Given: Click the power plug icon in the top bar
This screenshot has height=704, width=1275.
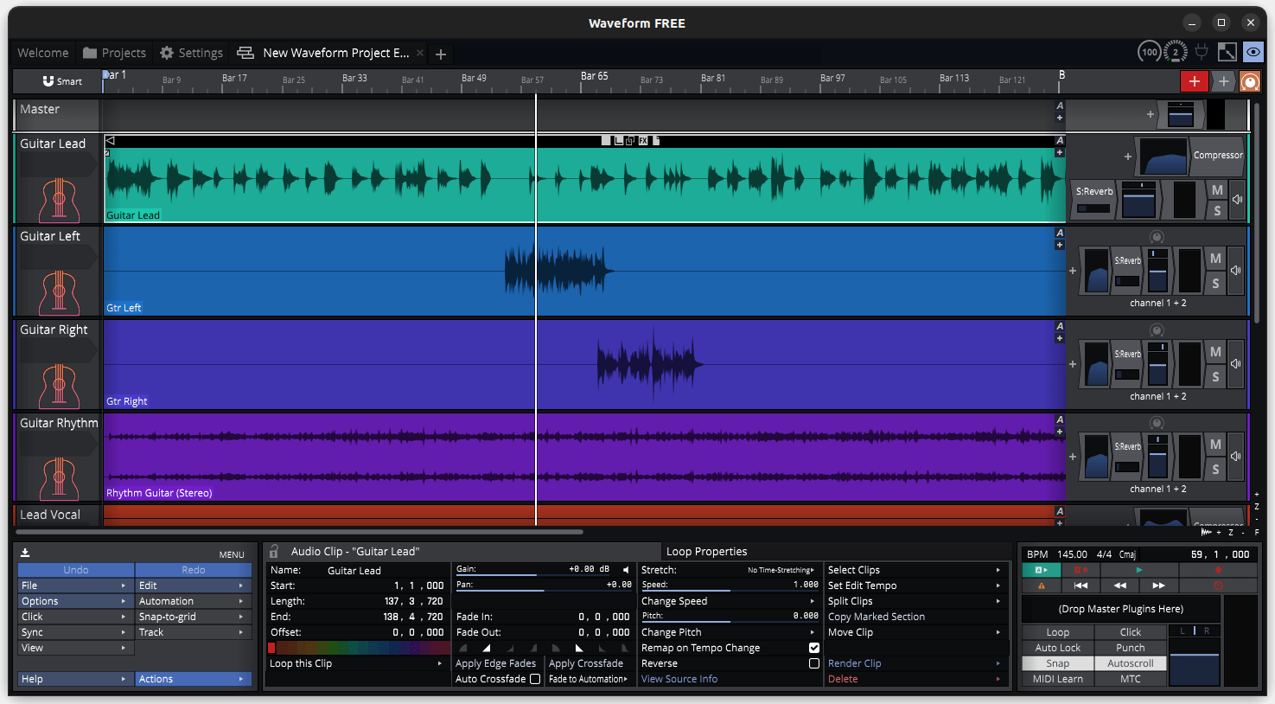Looking at the screenshot, I should (x=1202, y=52).
